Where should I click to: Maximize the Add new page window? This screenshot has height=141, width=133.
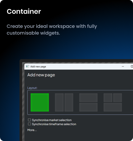[x=132, y=66]
